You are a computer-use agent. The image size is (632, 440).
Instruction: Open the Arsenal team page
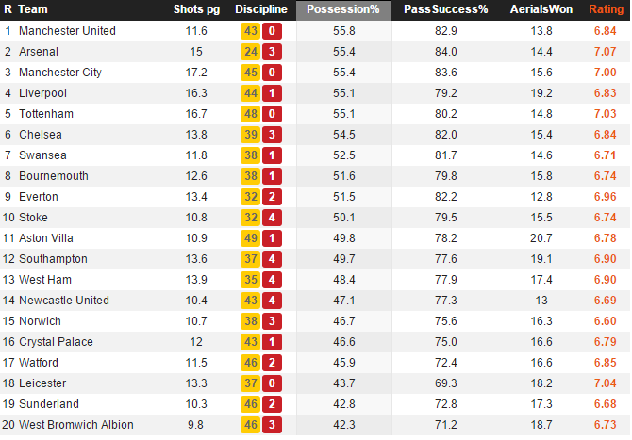tap(39, 52)
